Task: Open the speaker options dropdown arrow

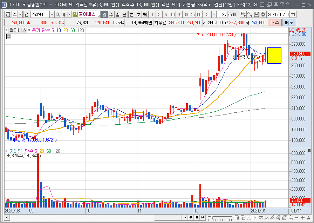Action: [70, 14]
